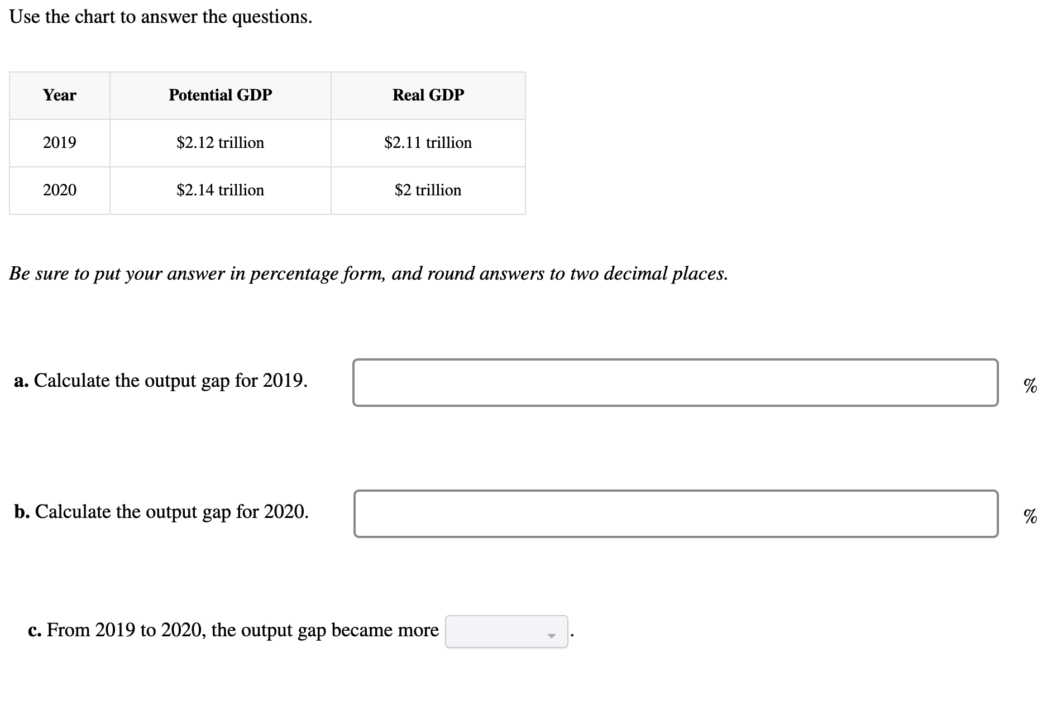
Task: Click the cell showing $2.14 trillion
Action: [x=220, y=190]
